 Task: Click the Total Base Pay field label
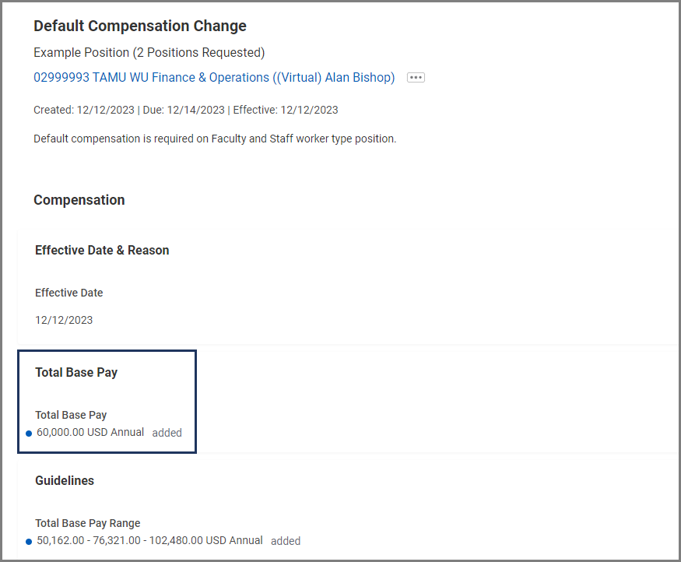[x=71, y=415]
